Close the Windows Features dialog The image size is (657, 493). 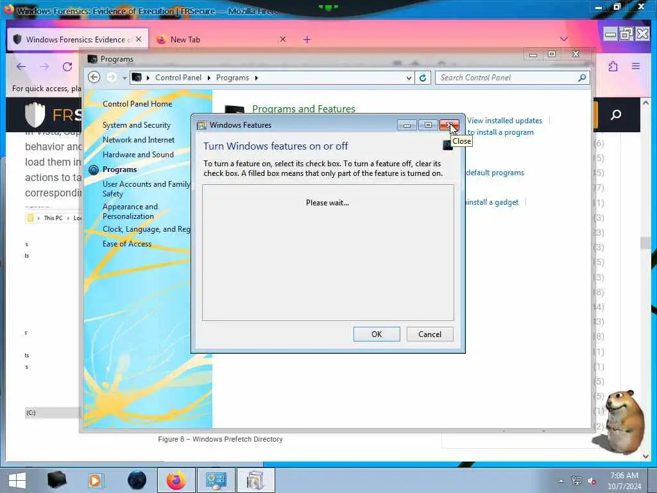[x=449, y=125]
